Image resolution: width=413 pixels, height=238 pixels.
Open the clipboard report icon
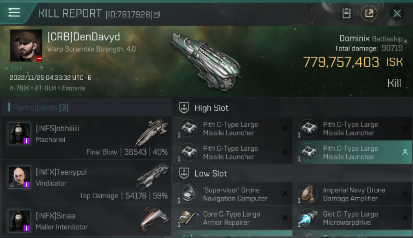point(346,13)
